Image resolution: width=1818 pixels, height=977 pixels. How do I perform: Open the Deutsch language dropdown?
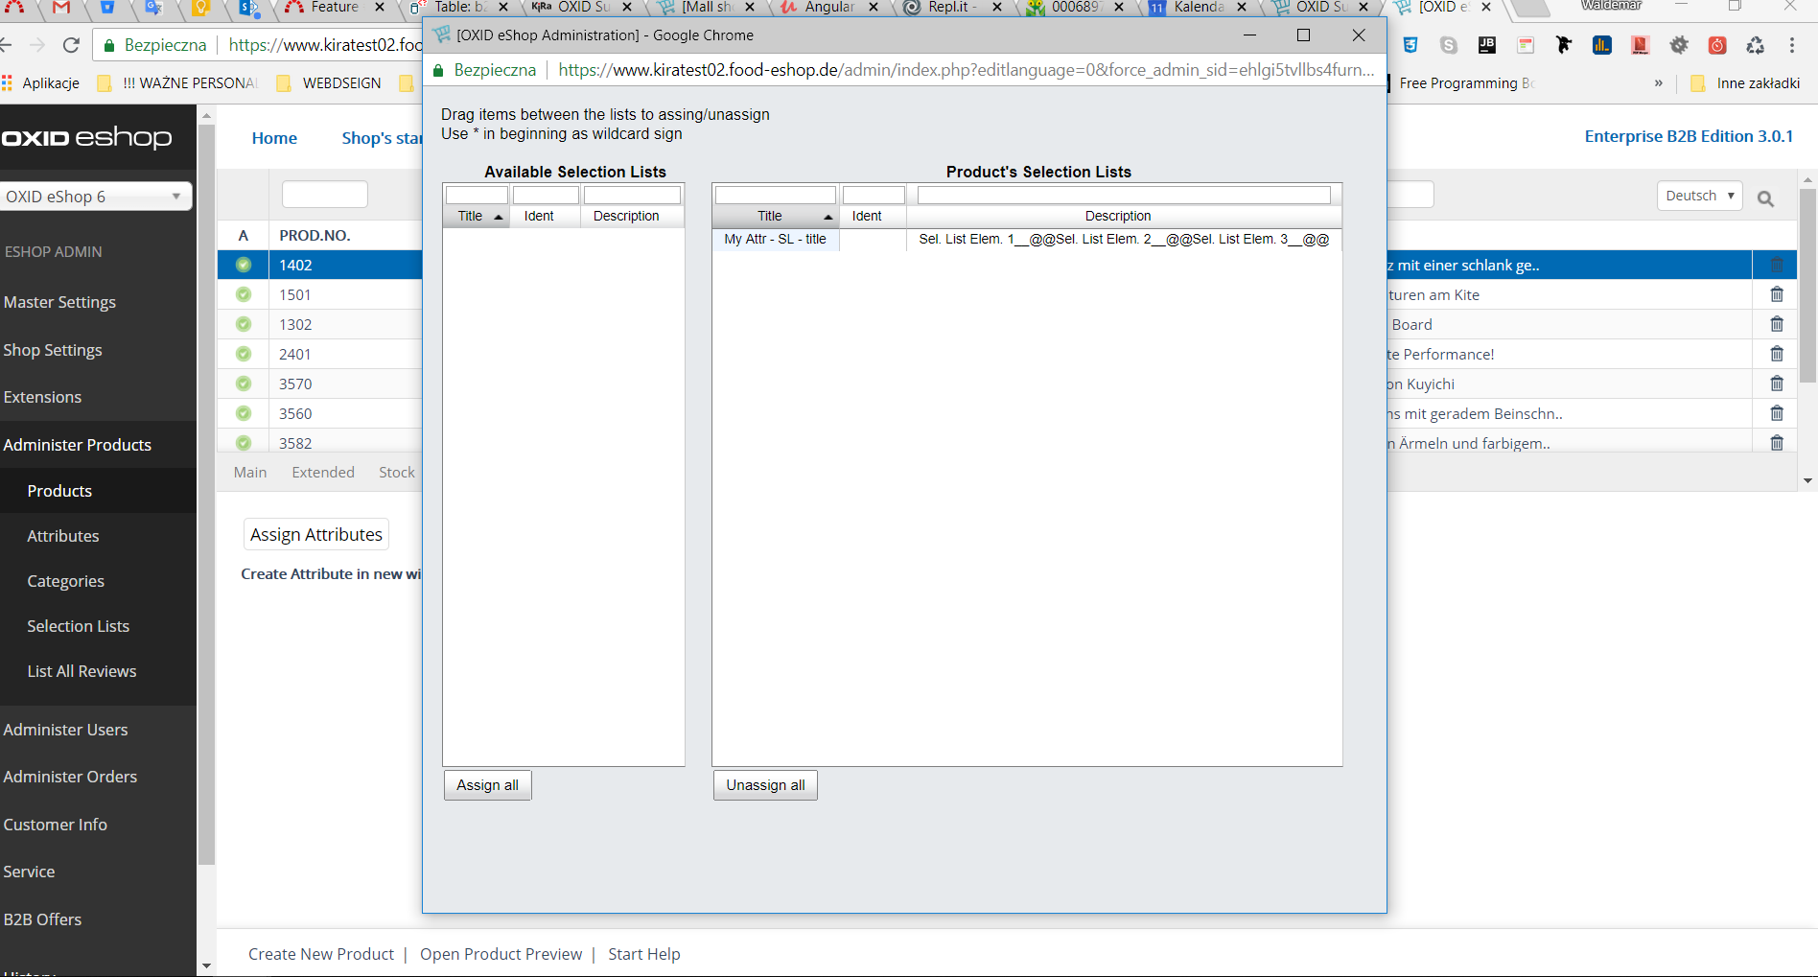(x=1698, y=196)
